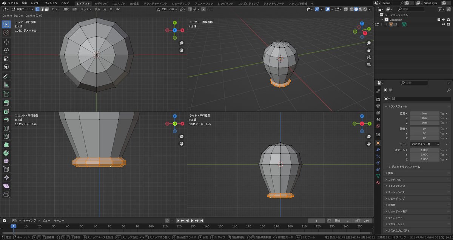This screenshot has width=453, height=240.
Task: Choose the Annotate pencil tool
Action: [6, 77]
